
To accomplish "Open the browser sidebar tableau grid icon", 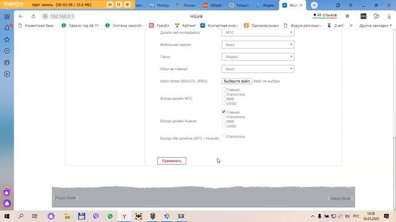I will coord(7,17).
